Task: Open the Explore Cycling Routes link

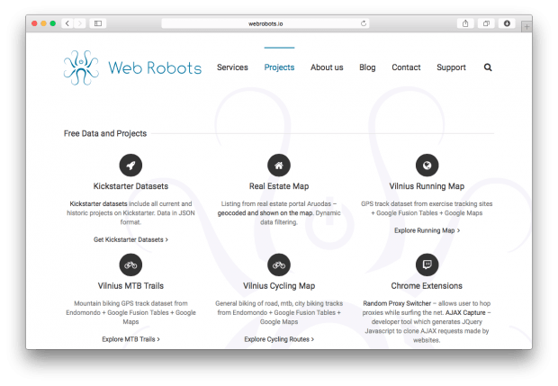Action: click(x=279, y=339)
